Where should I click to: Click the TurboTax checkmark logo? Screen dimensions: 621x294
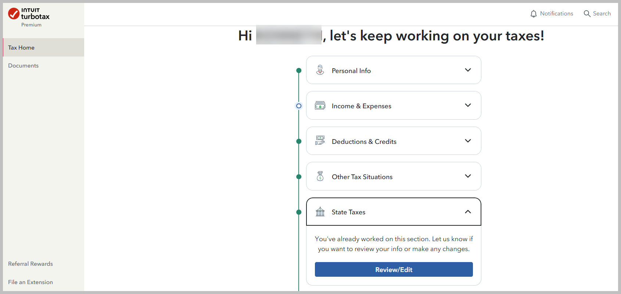[x=14, y=14]
